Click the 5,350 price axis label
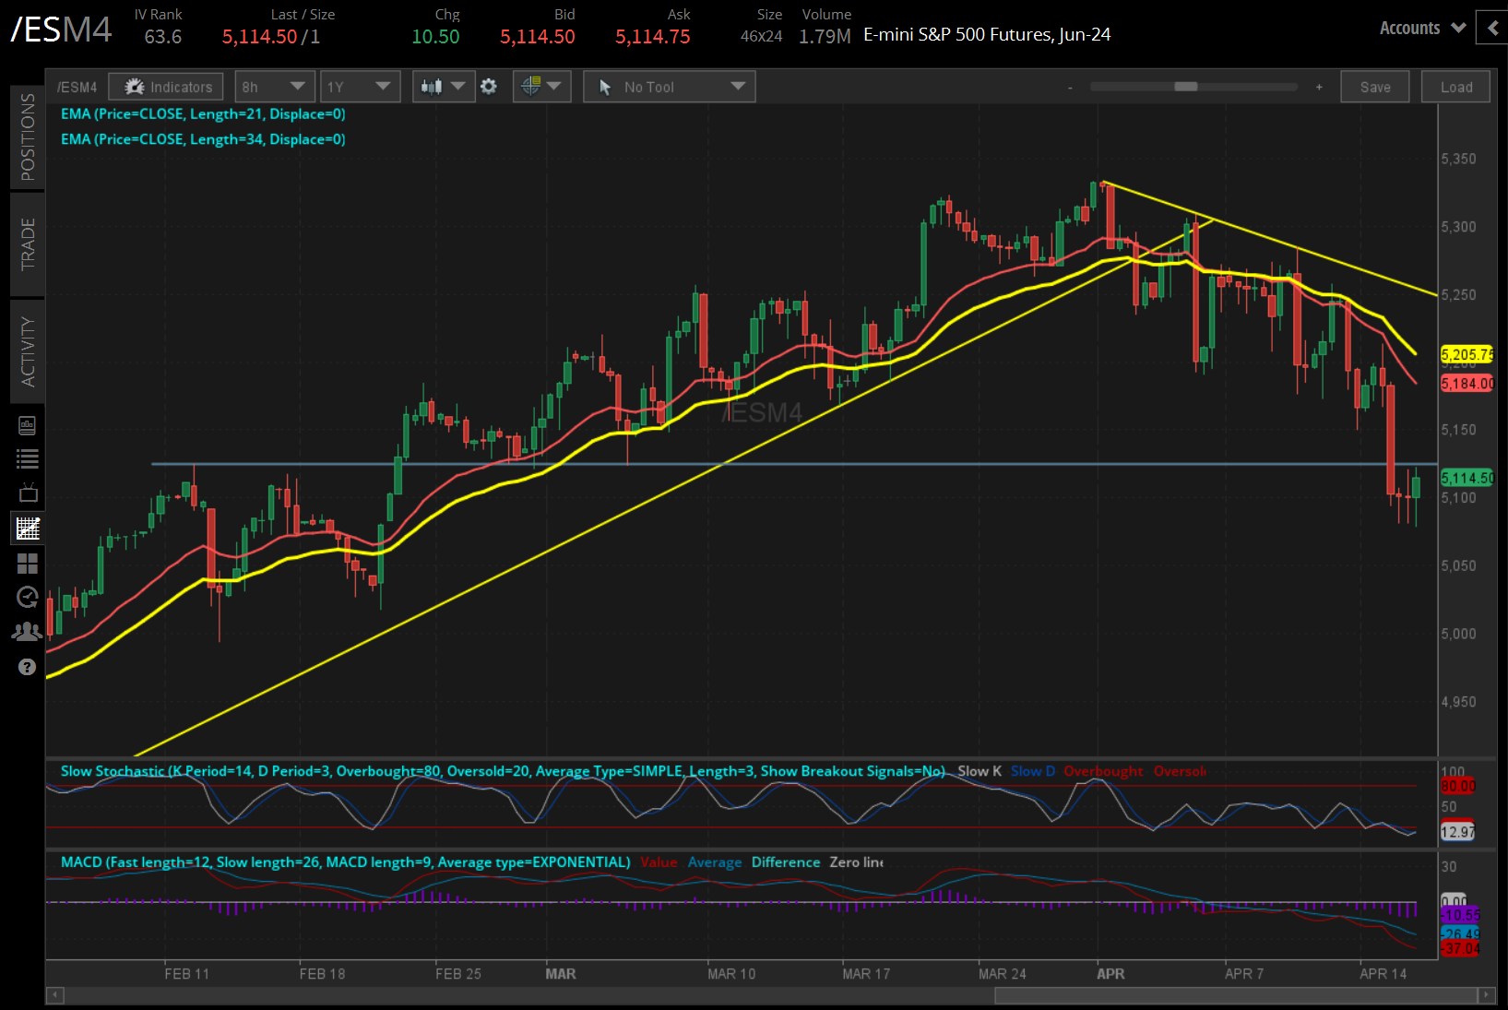The image size is (1508, 1010). (1458, 159)
